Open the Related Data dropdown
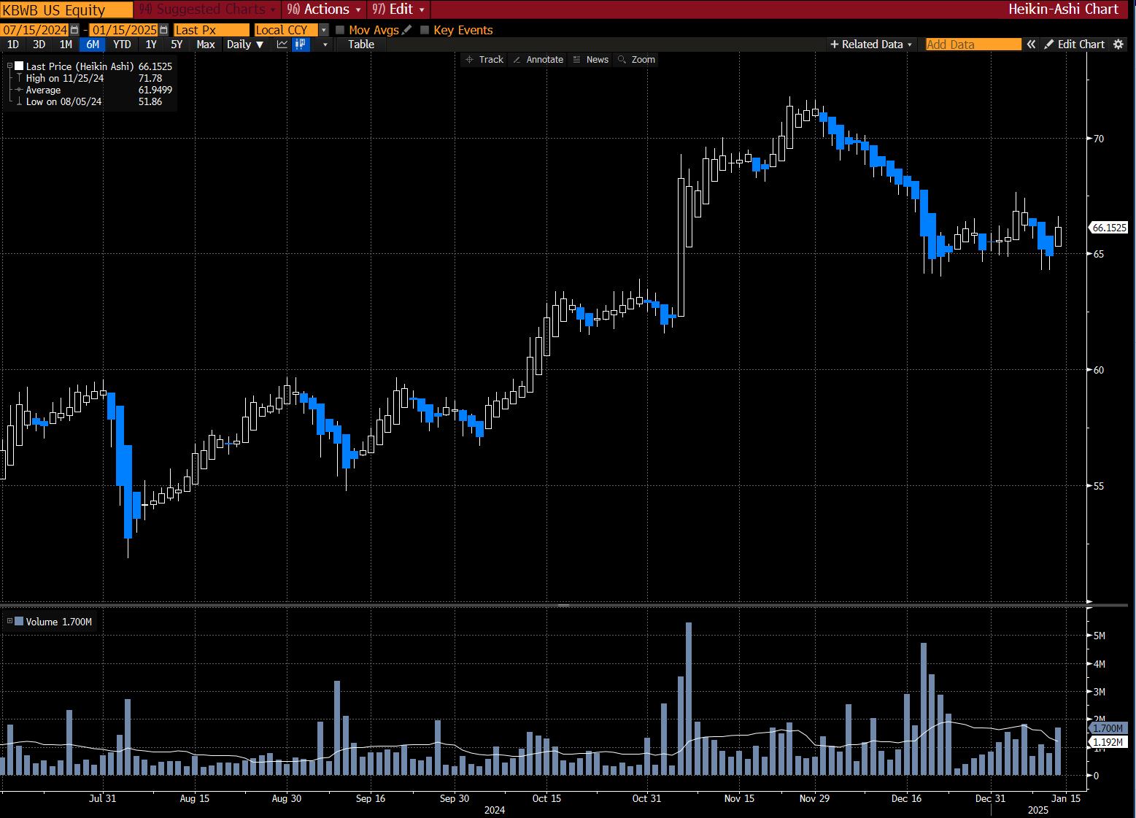Screen dimensions: 1136x818 (871, 45)
